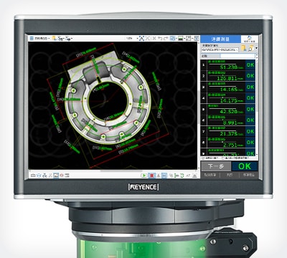Click the red stop button
Image resolution: width=287 pixels, height=258 pixels.
coord(151,176)
